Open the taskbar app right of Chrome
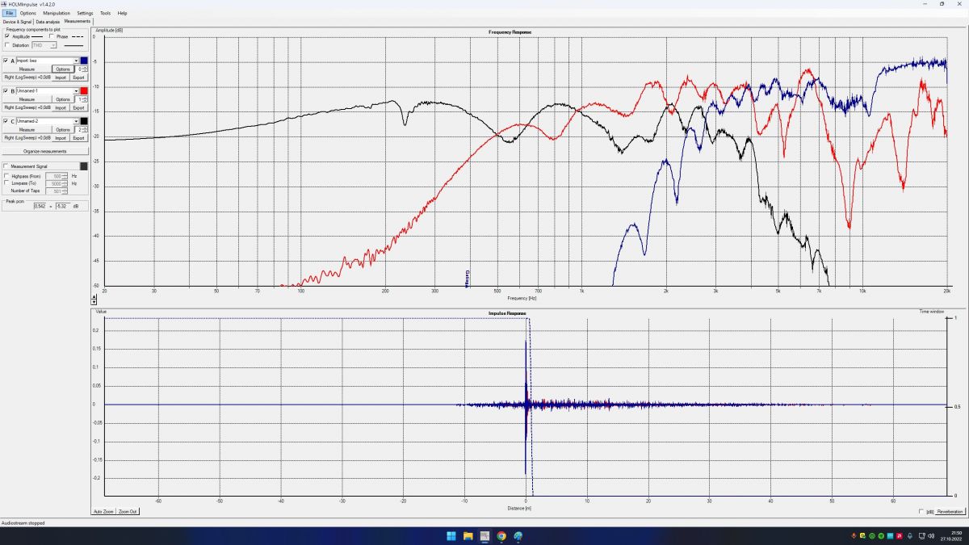Viewport: 969px width, 545px height. click(x=518, y=536)
